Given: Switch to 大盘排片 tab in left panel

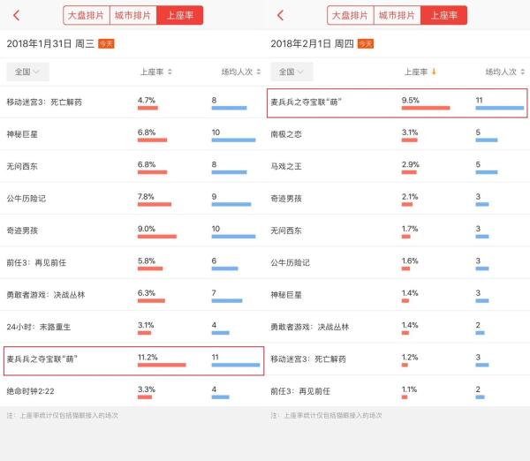Looking at the screenshot, I should tap(87, 15).
